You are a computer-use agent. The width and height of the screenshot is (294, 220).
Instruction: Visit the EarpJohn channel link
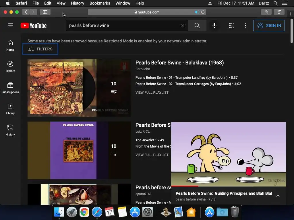pyautogui.click(x=143, y=69)
